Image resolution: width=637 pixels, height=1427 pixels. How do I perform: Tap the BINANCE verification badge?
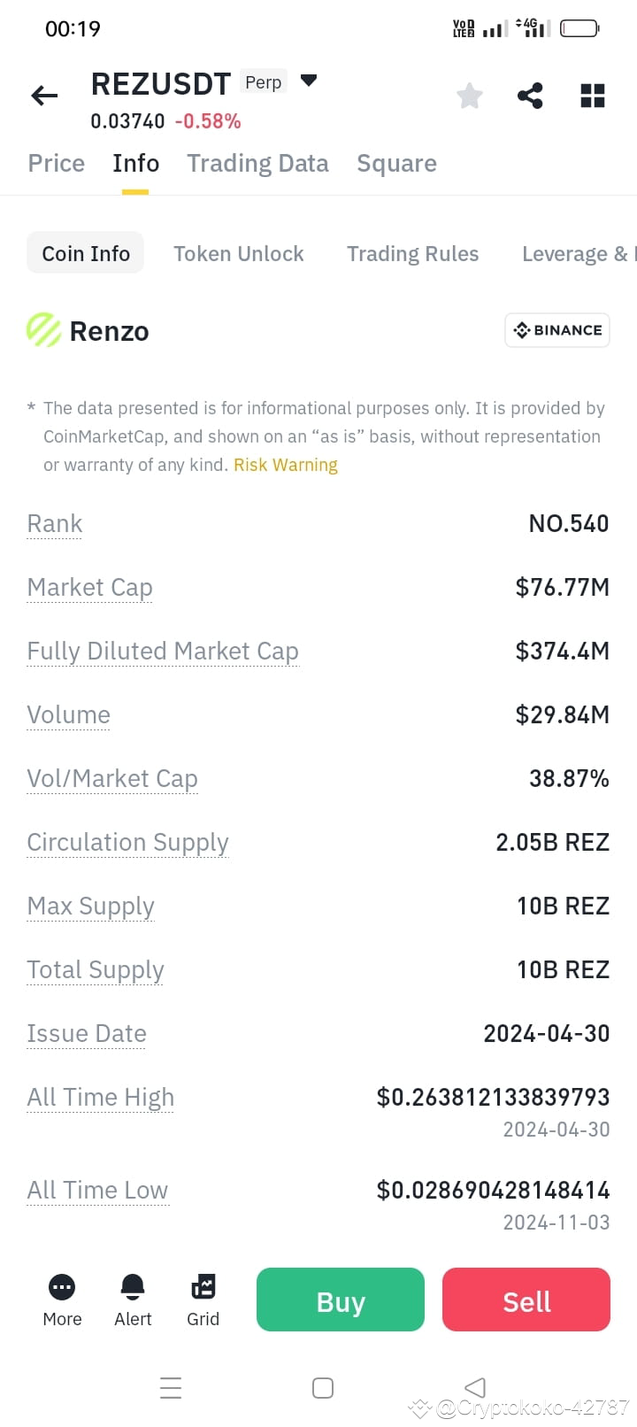[556, 329]
